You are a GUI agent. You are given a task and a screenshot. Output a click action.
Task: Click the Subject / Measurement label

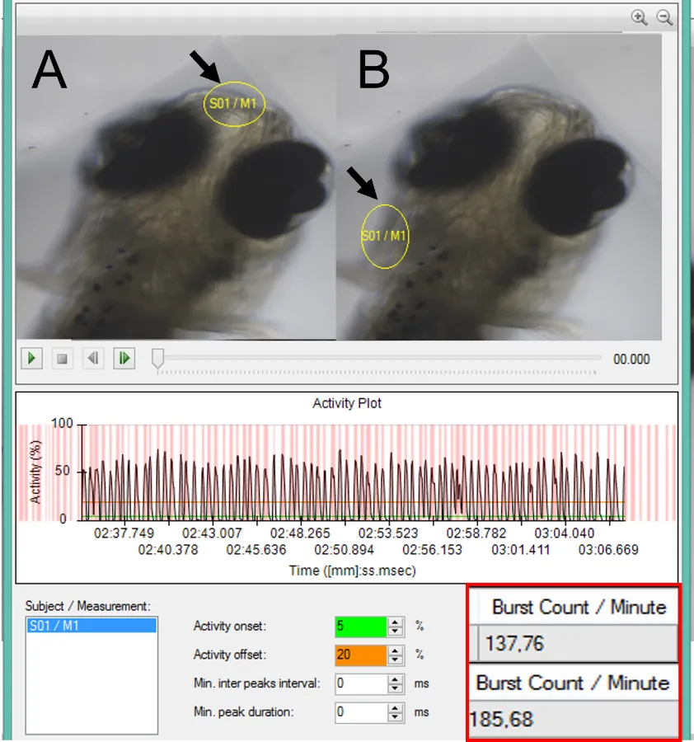pyautogui.click(x=87, y=606)
